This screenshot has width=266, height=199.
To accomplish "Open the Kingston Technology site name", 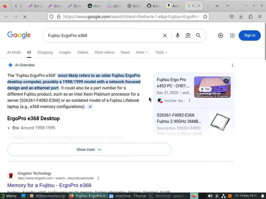I will point(35,173).
